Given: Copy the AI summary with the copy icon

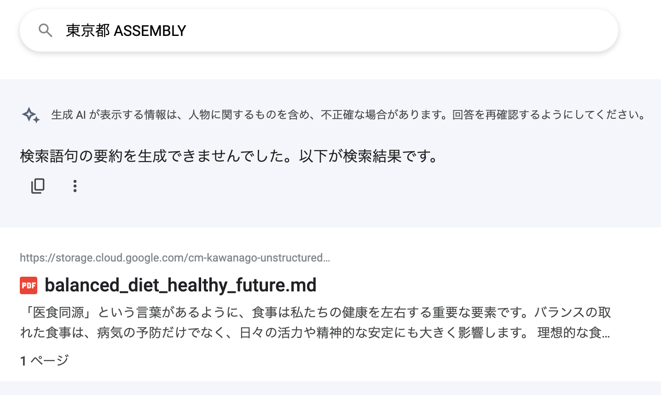Looking at the screenshot, I should [38, 186].
